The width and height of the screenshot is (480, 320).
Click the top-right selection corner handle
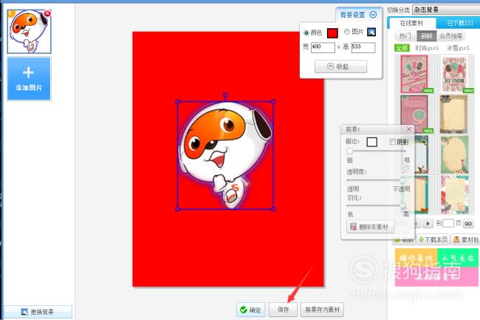coord(273,102)
